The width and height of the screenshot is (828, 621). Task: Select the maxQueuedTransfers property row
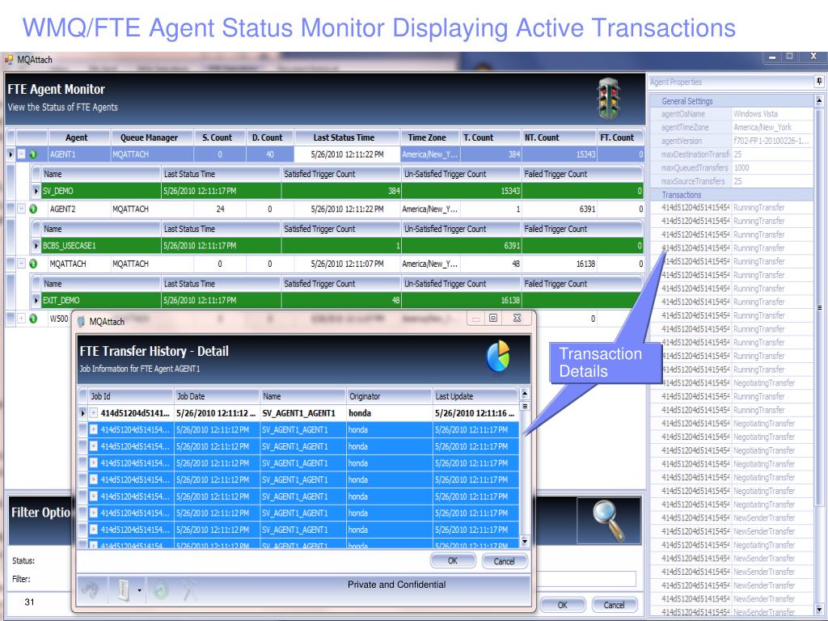tap(733, 168)
